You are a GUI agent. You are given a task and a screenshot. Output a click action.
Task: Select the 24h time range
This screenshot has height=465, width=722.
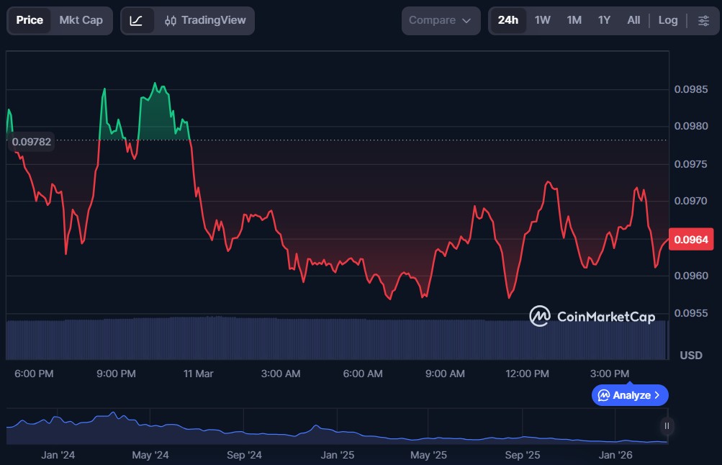507,20
